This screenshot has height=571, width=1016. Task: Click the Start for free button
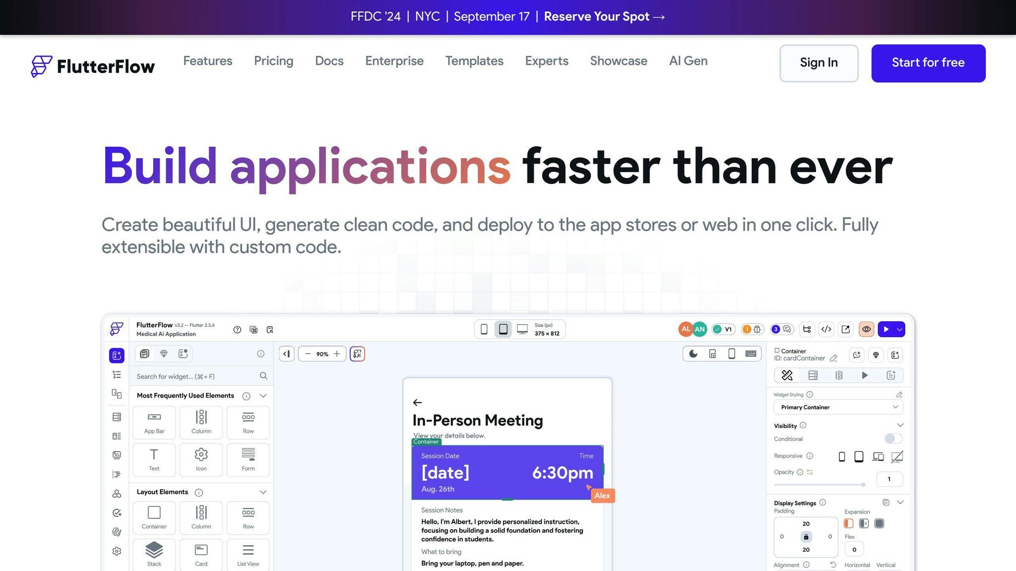[x=928, y=63]
